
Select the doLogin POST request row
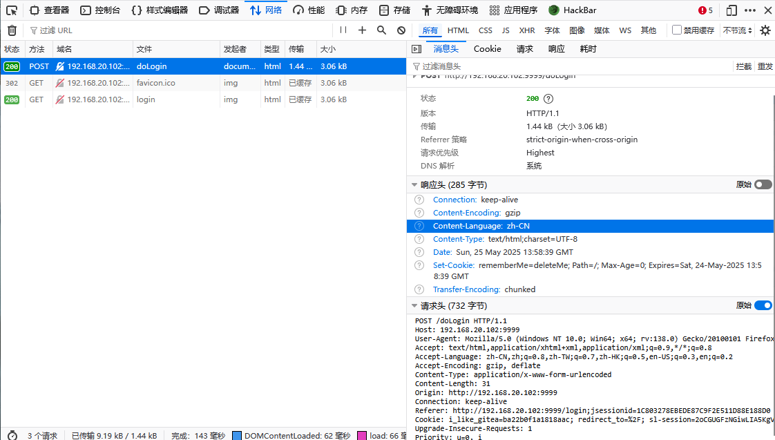(203, 66)
